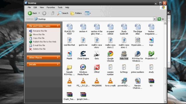Click Move this file link
Viewport: 186px width, 104px height.
[39, 34]
